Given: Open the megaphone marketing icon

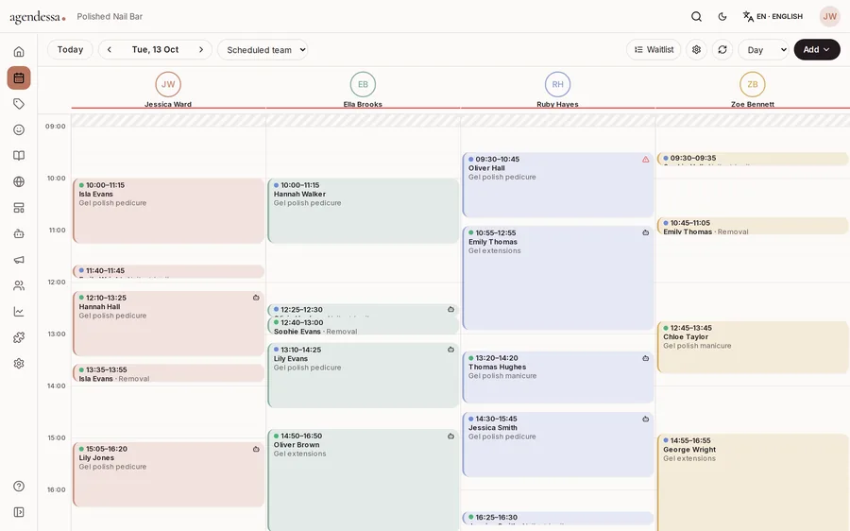Looking at the screenshot, I should click(19, 260).
